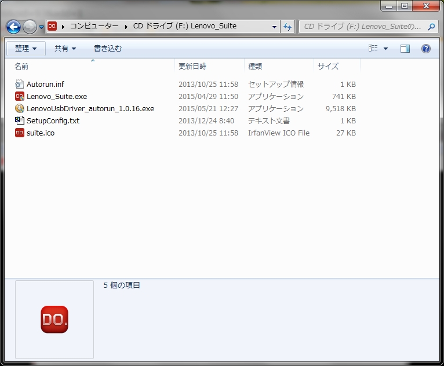444x366 pixels.
Task: Click the greyed Forward arrow button
Action: (x=30, y=27)
